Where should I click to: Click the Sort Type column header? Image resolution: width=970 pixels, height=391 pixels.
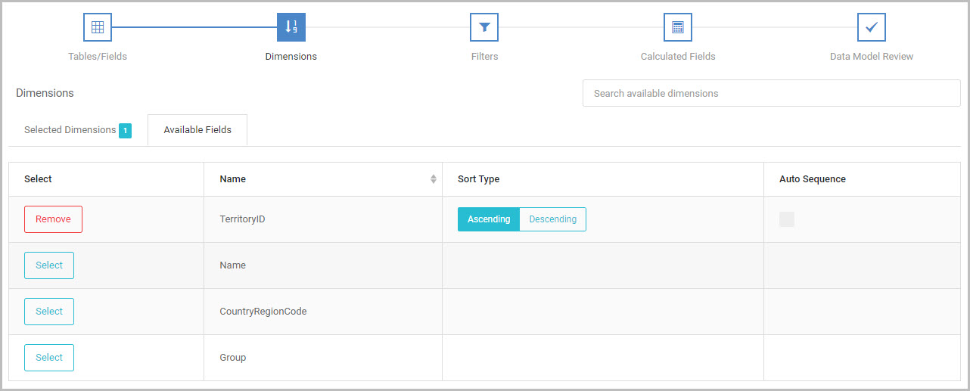coord(478,179)
